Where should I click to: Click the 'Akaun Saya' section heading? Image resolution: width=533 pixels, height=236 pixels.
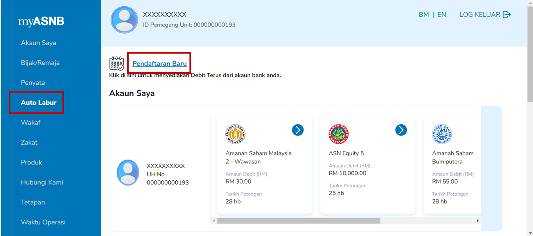132,93
